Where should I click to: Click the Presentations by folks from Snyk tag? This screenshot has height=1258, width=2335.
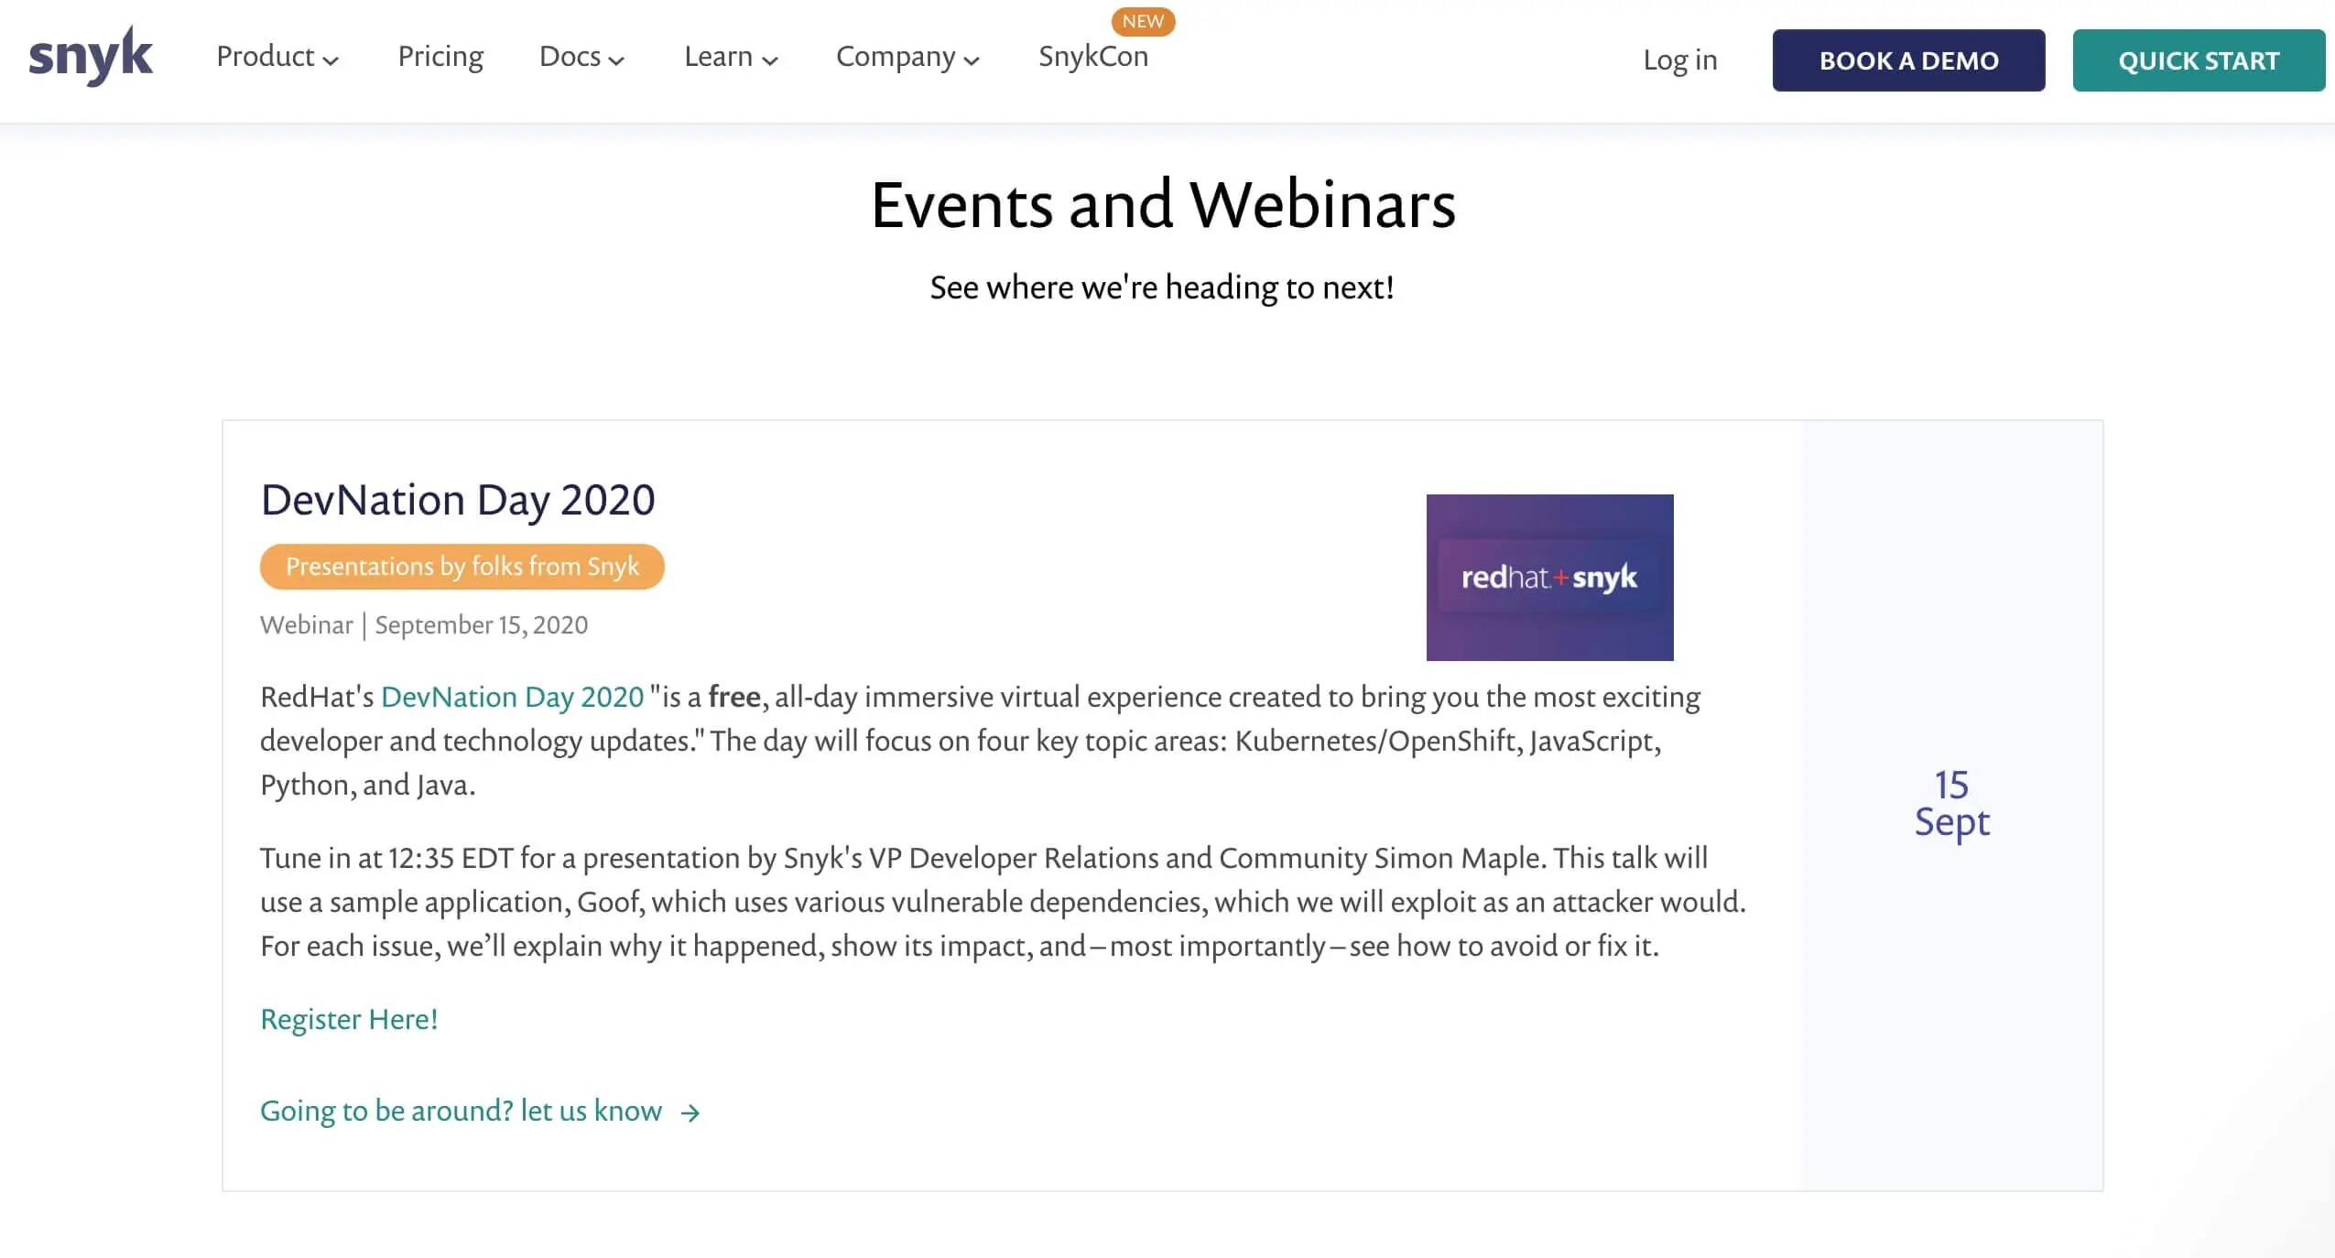[462, 567]
